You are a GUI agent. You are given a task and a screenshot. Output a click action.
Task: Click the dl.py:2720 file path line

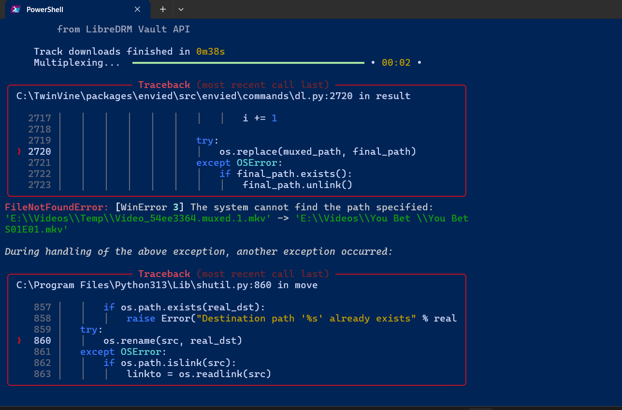(213, 96)
